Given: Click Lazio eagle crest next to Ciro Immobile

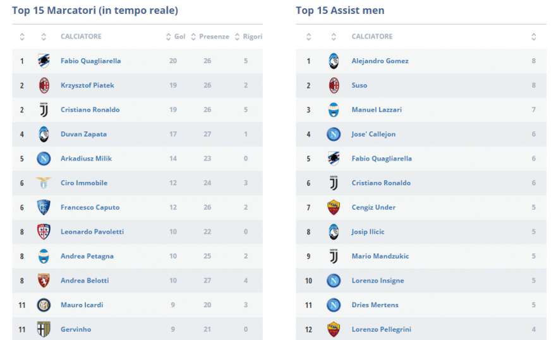Looking at the screenshot, I should tap(44, 183).
